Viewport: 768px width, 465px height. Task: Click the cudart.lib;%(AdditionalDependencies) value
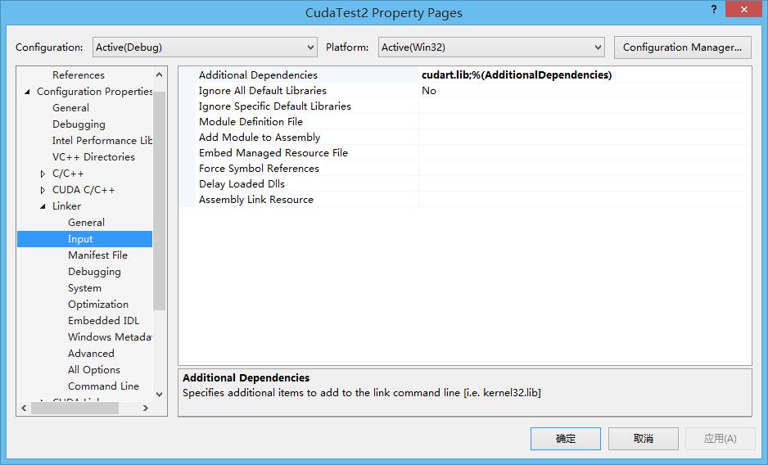pos(517,75)
